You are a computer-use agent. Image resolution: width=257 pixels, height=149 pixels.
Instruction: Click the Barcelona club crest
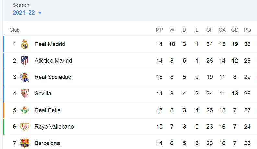pyautogui.click(x=25, y=143)
